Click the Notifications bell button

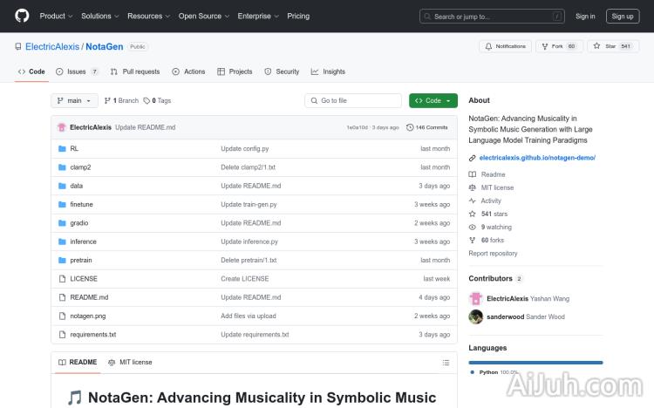click(x=505, y=46)
